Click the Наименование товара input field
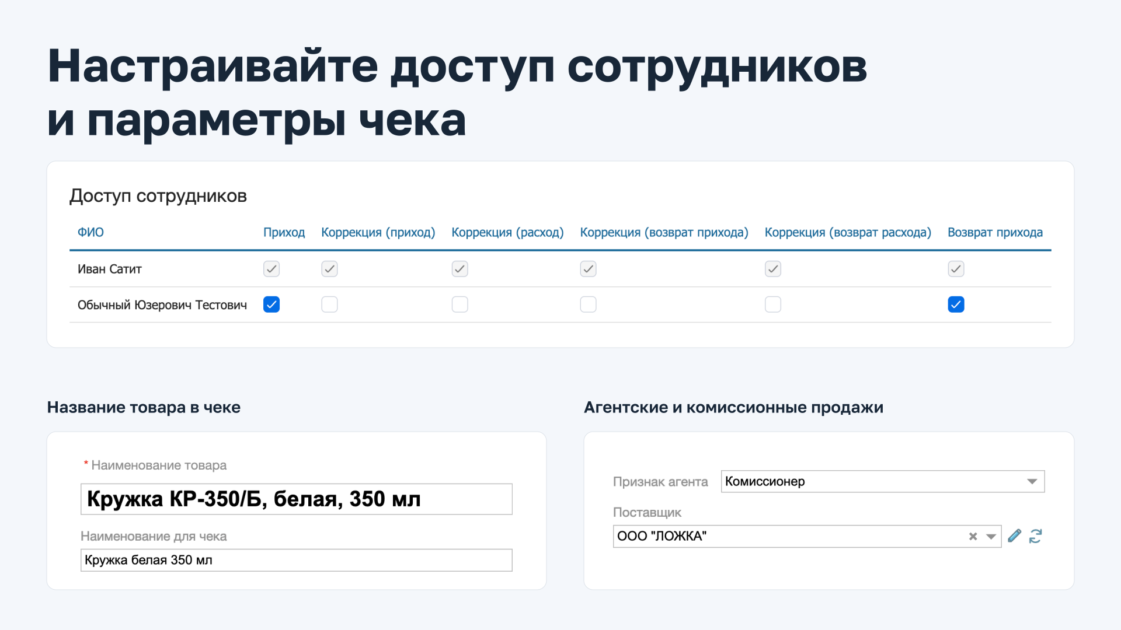The height and width of the screenshot is (630, 1121). coord(297,499)
